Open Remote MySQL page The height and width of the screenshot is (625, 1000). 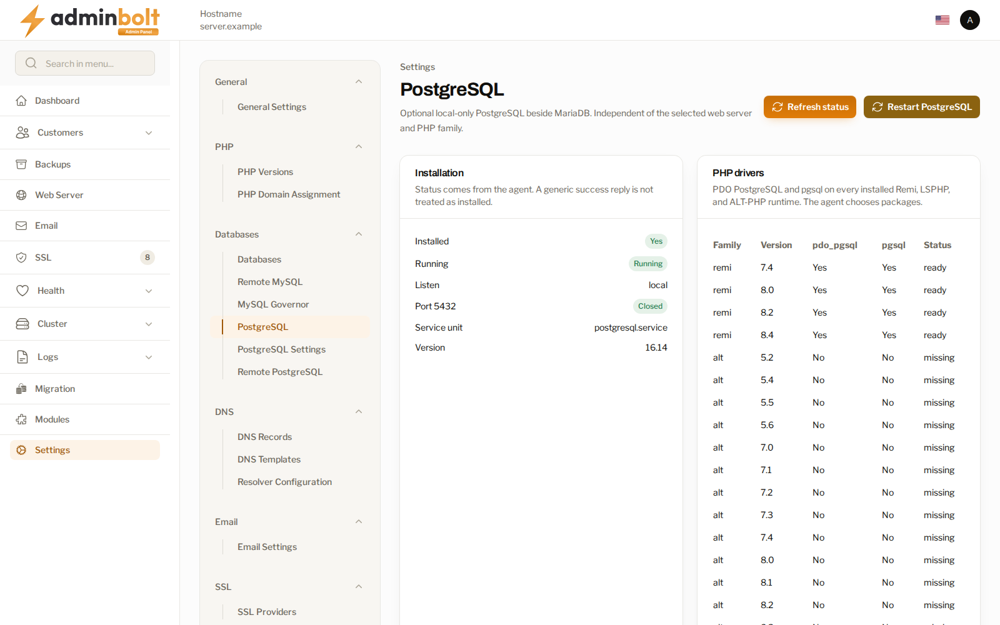tap(270, 282)
